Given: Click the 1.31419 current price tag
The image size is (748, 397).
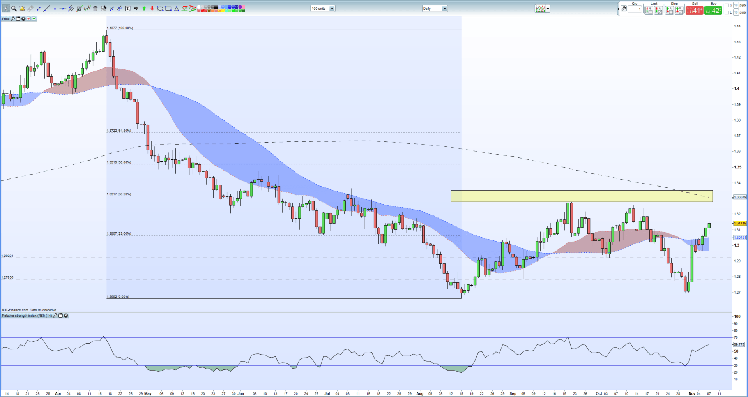Looking at the screenshot, I should point(740,223).
